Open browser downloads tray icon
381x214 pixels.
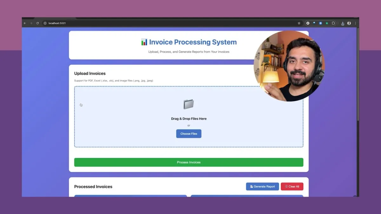tap(343, 23)
